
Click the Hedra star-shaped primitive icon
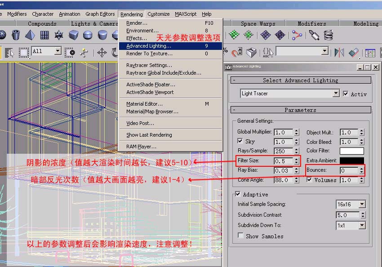(59, 35)
